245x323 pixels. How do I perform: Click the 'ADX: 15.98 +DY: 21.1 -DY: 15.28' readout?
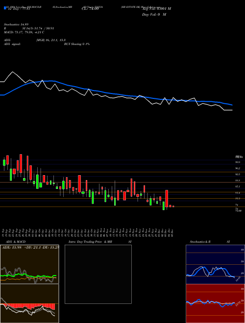click(30, 247)
